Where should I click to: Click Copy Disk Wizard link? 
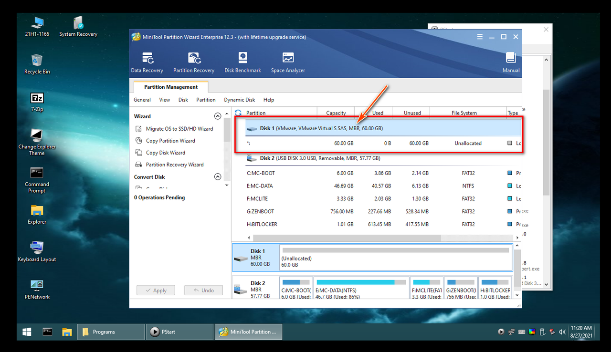166,153
